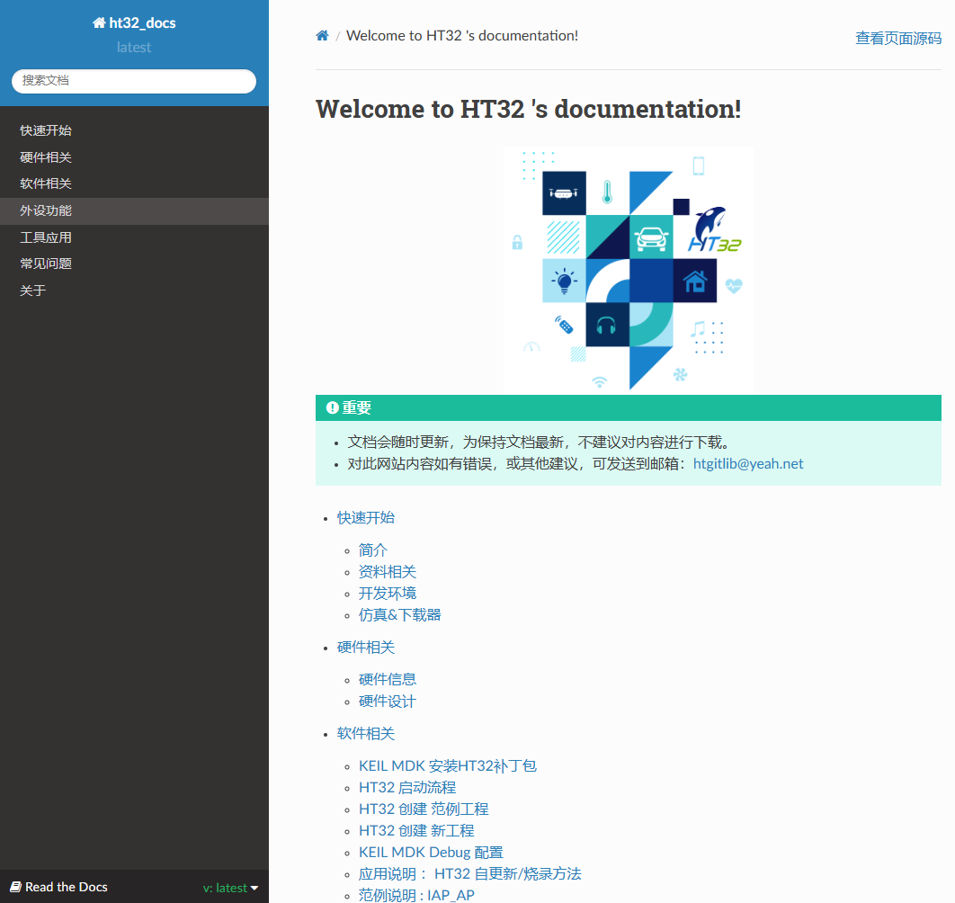Click the Read the Docs label

click(66, 887)
